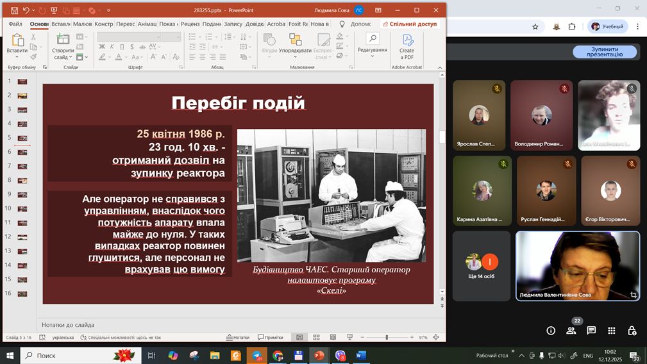Start the slideshow from the quick access toolbar
The height and width of the screenshot is (364, 647).
[54, 10]
